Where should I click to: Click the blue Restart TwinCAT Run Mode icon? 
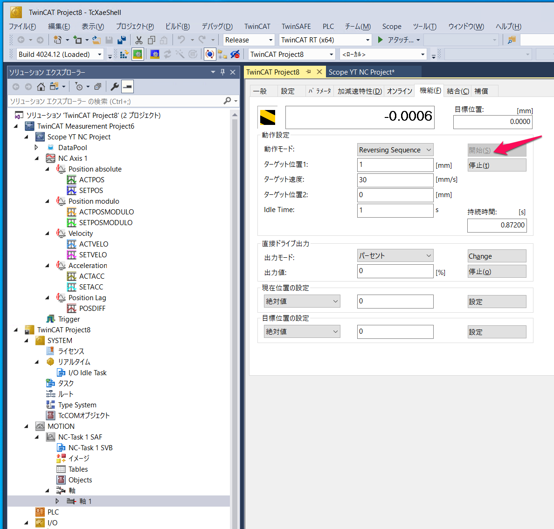[x=155, y=55]
